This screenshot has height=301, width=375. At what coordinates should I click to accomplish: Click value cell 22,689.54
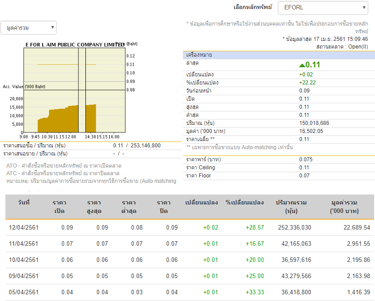(x=357, y=228)
